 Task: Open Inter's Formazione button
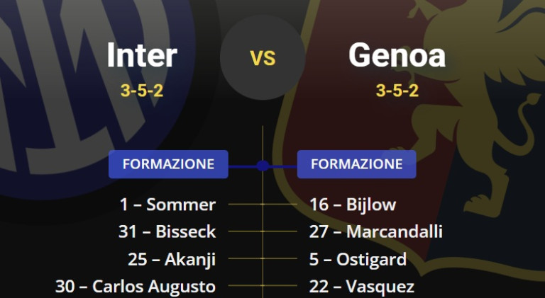168,164
